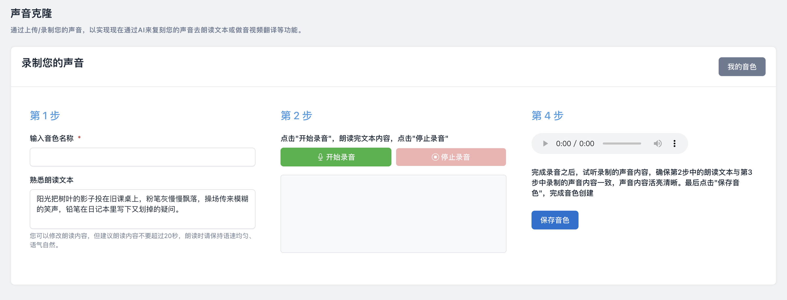Mute the audio player volume

tap(658, 143)
